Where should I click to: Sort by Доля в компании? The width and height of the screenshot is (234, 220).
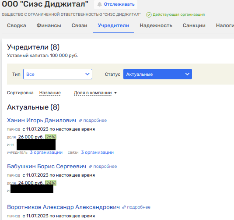(x=93, y=93)
